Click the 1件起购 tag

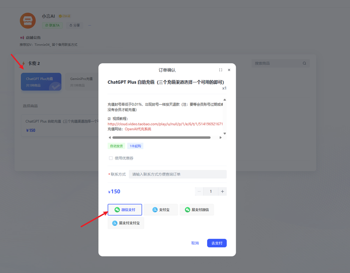coord(135,146)
